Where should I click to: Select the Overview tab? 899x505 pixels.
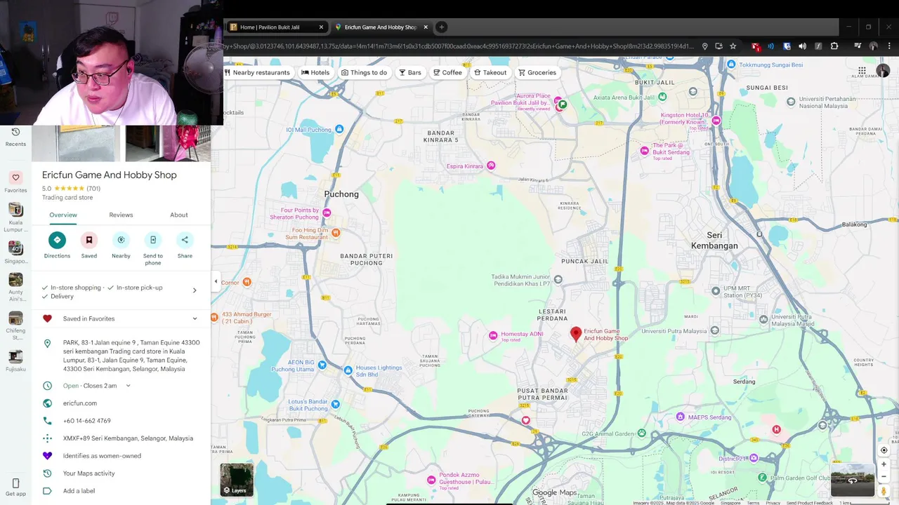pos(63,215)
